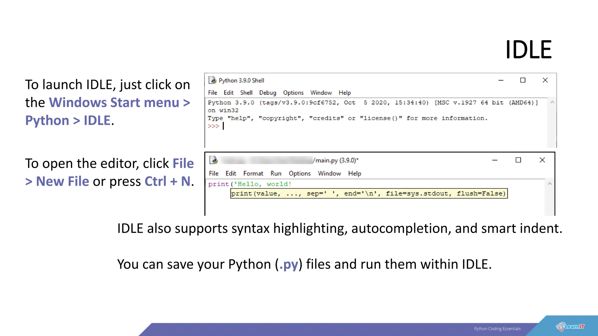
Task: Click scroll-up arrow in editor window scrollbar
Action: 550,184
